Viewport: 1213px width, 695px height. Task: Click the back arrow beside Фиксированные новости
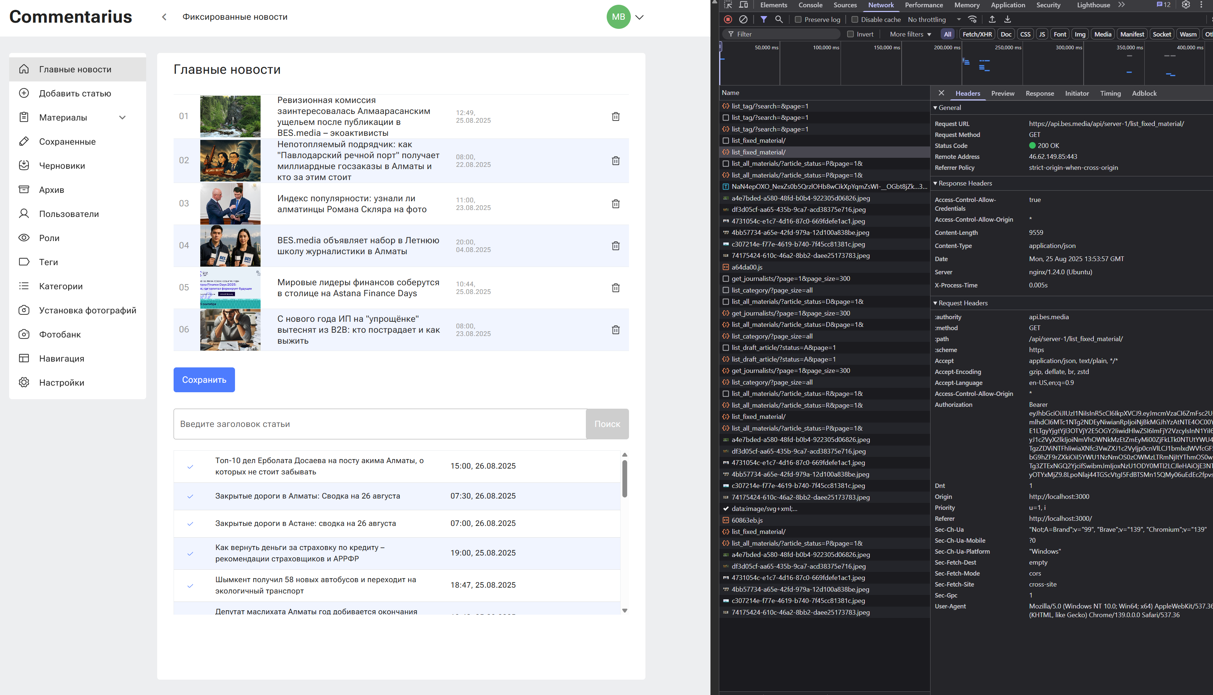pos(164,17)
